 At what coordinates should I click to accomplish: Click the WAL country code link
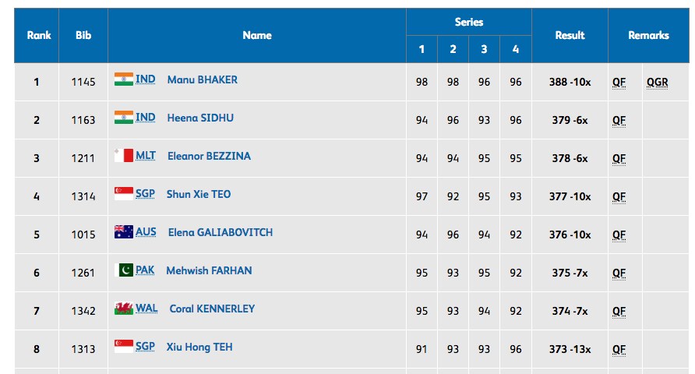tap(146, 308)
